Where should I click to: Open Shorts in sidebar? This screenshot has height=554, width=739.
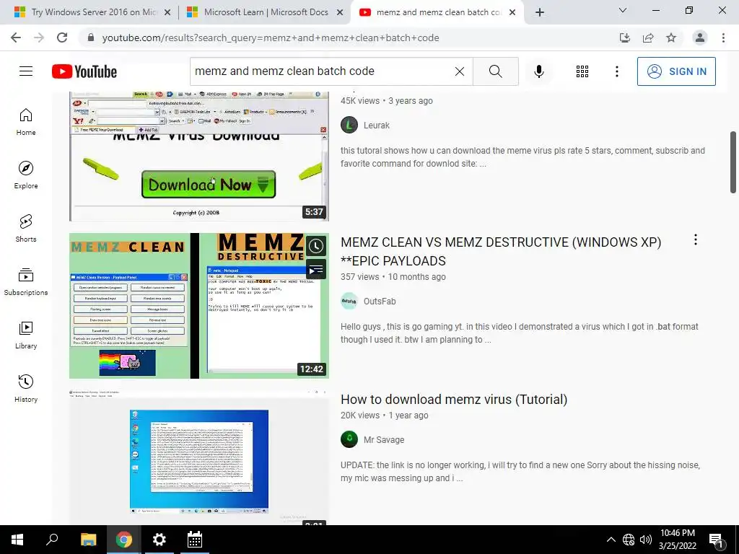pyautogui.click(x=26, y=228)
